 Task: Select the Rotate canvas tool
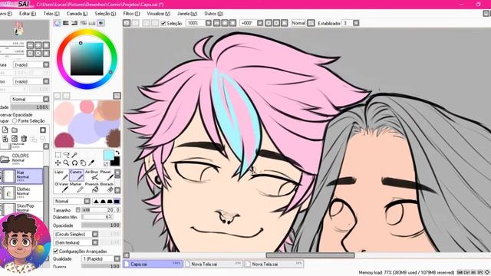[74, 163]
